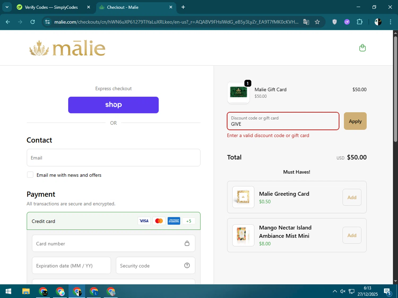The image size is (398, 298).
Task: Reload the page
Action: pyautogui.click(x=33, y=22)
